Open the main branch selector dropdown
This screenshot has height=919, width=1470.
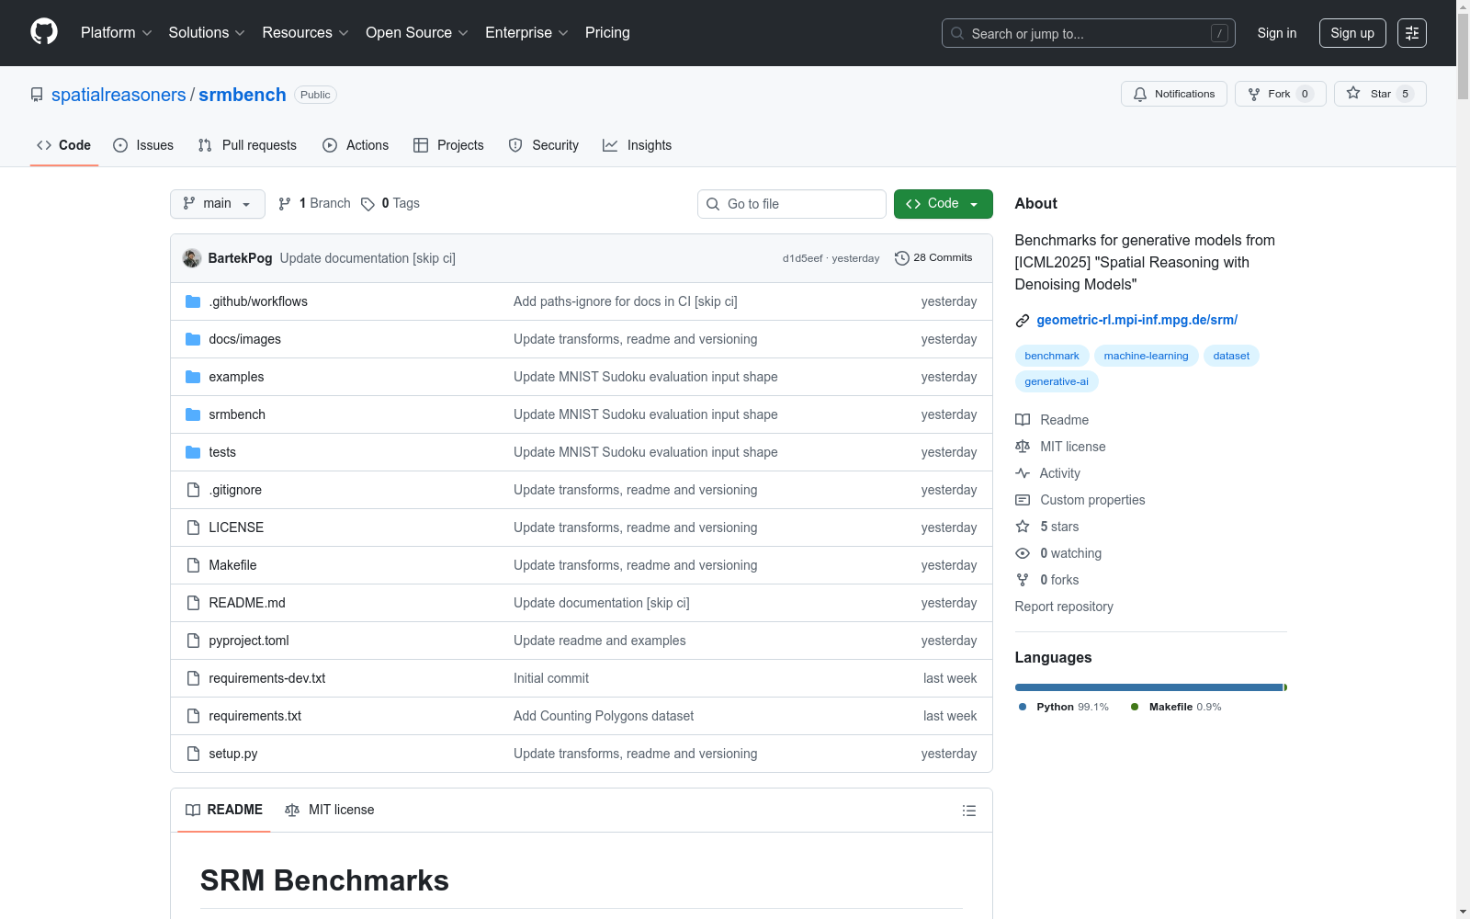click(x=218, y=204)
